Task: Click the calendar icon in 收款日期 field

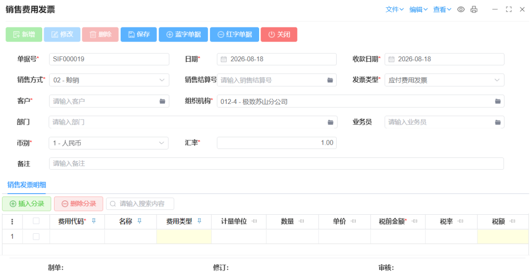Action: [392, 59]
